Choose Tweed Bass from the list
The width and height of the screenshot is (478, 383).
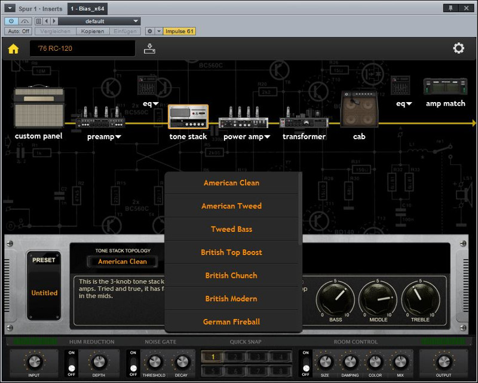coord(231,229)
